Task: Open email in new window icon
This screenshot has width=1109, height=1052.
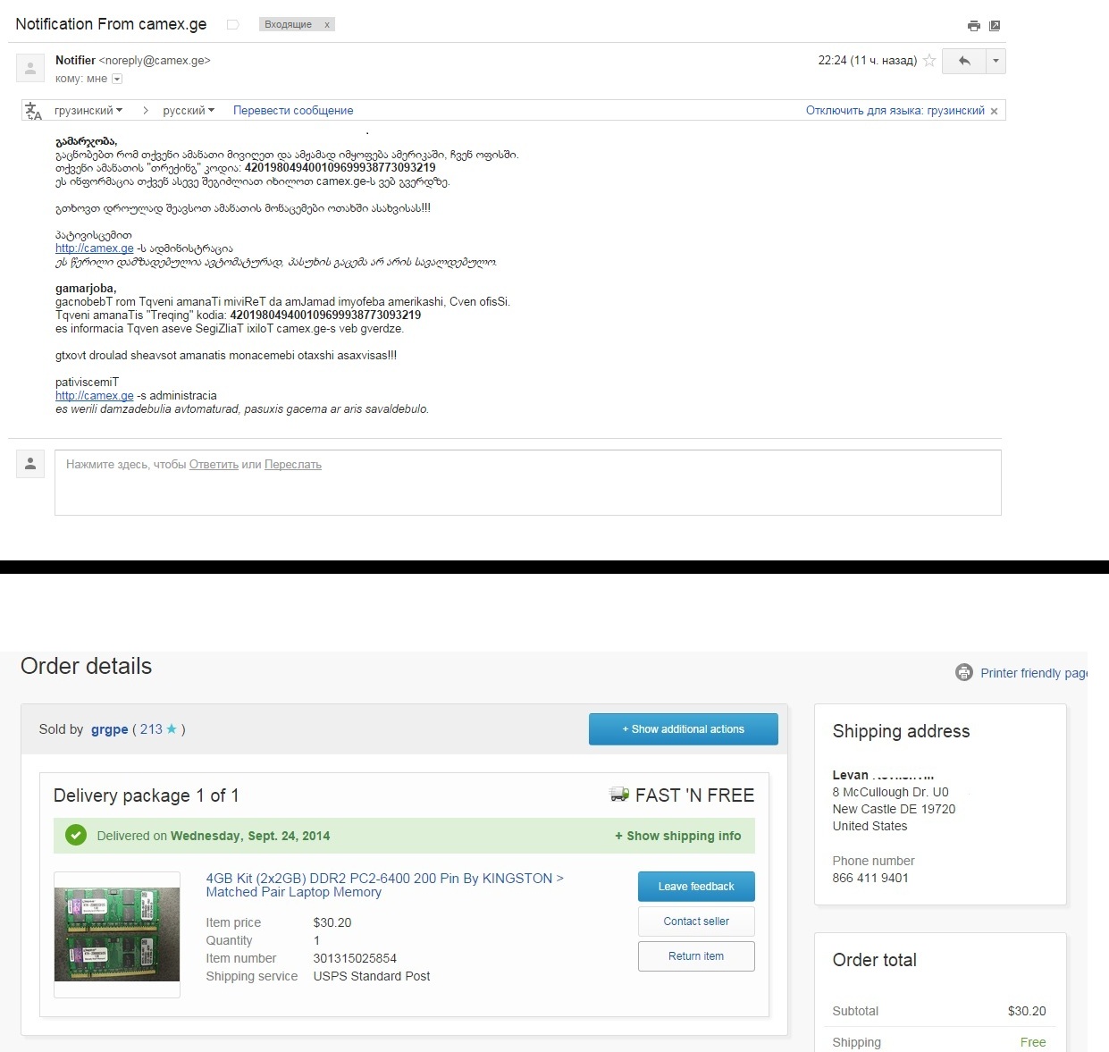Action: tap(995, 26)
